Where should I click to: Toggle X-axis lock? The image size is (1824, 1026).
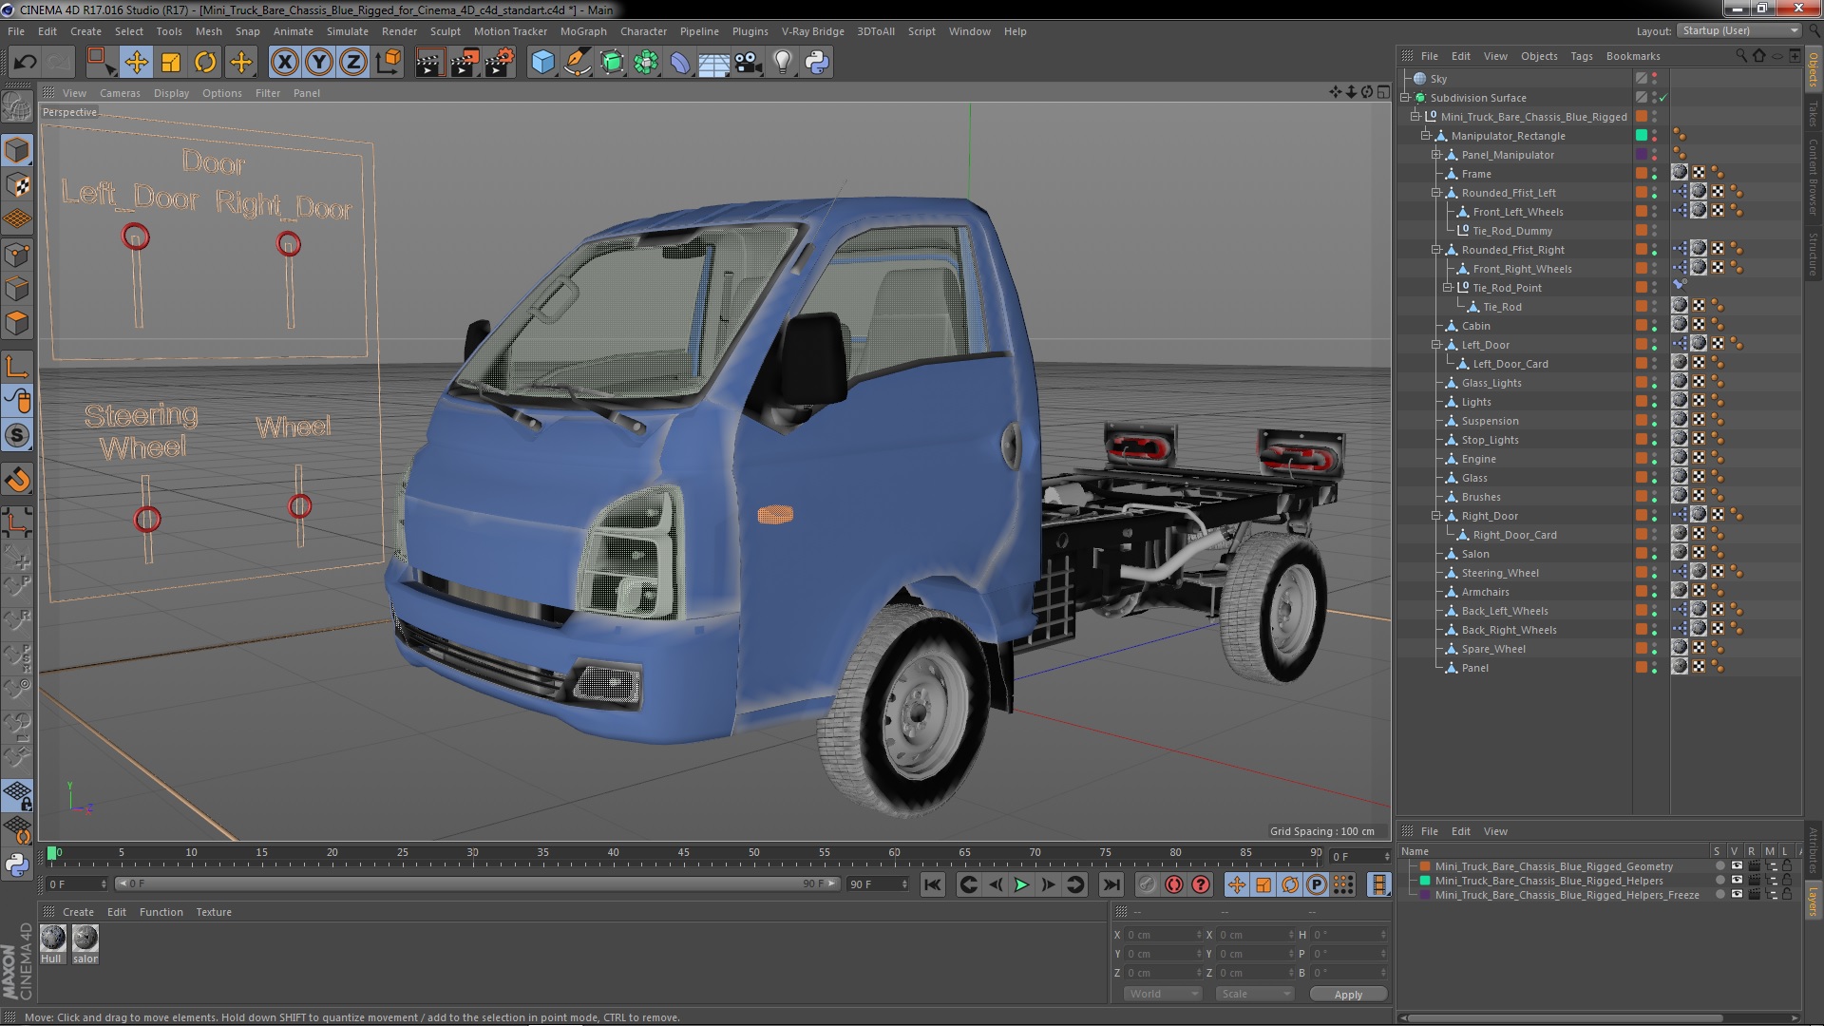(x=284, y=63)
